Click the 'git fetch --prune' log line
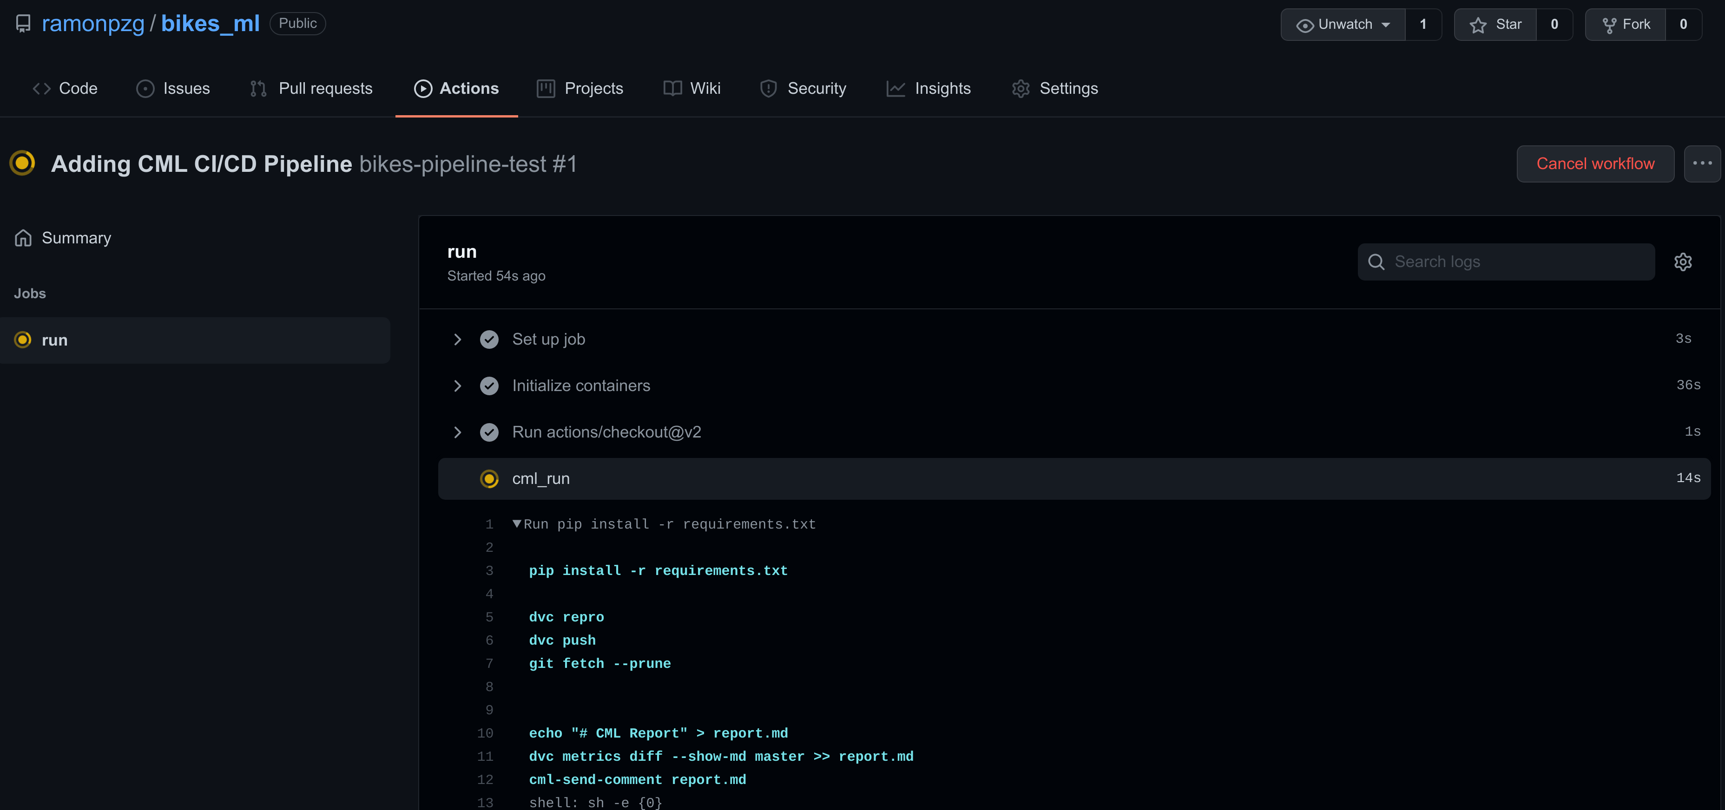 (600, 663)
